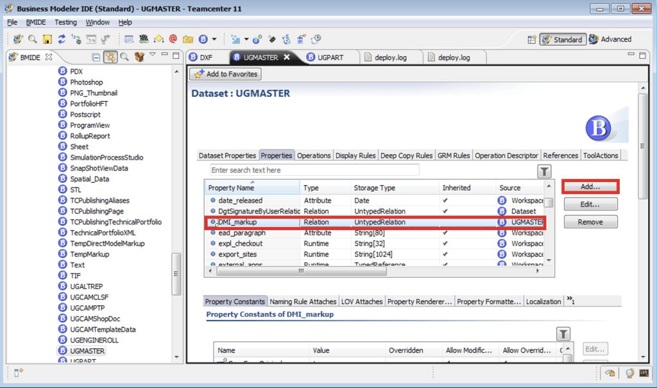Click the Refresh icon in the toolbar
Screen dimensions: 657x388
[61, 38]
